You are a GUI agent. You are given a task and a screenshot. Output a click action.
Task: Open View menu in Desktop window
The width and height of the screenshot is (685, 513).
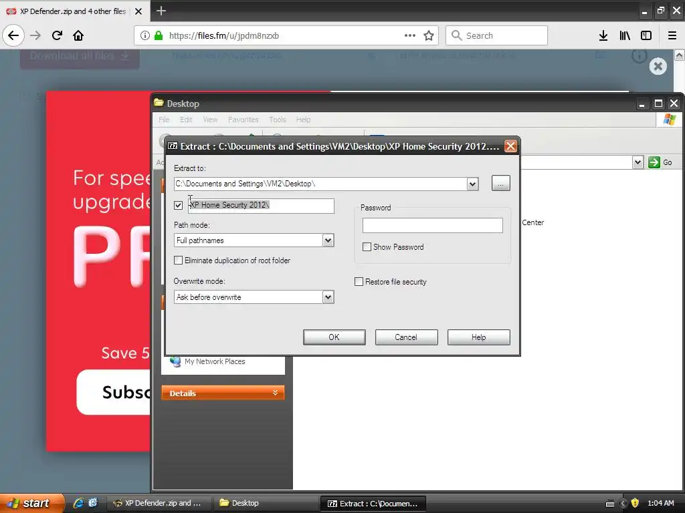point(210,120)
